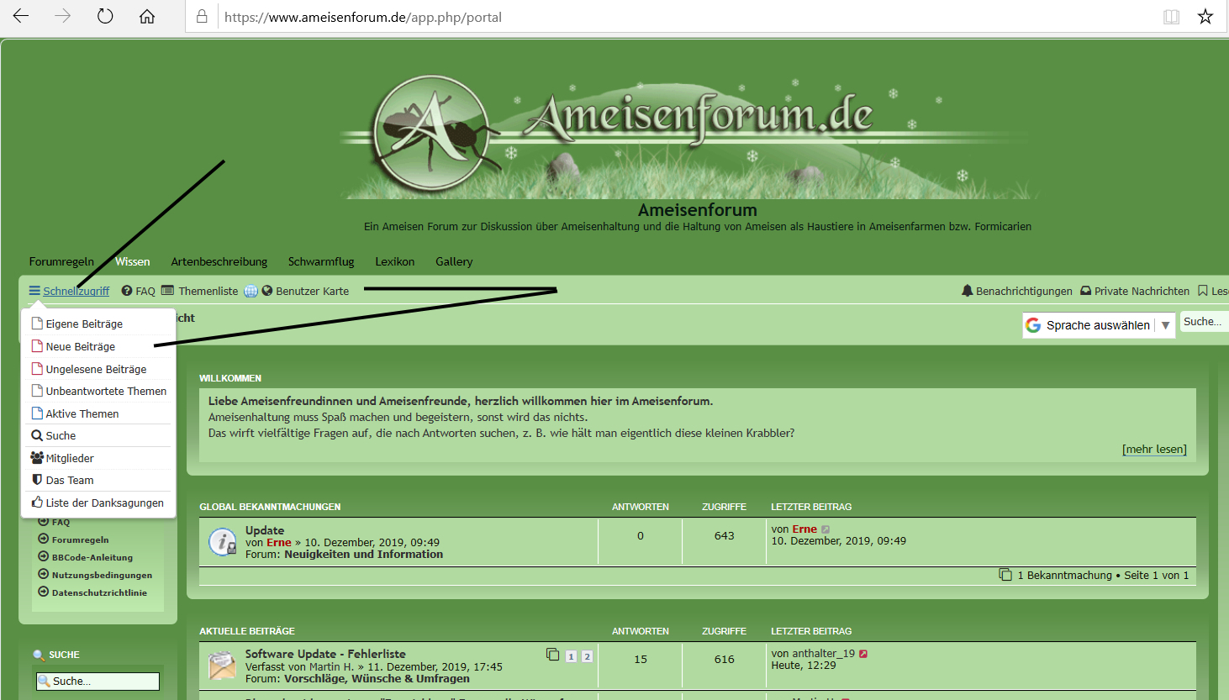
Task: Open the Artenbeschreibung navigation tab
Action: tap(219, 261)
